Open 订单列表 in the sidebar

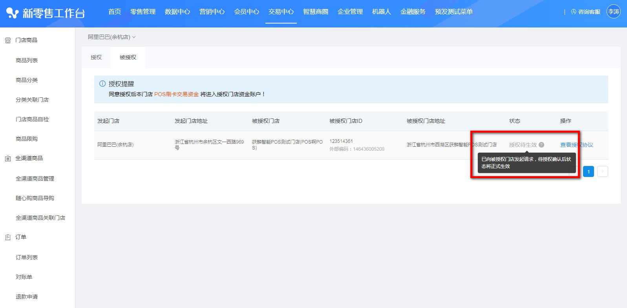[27, 257]
